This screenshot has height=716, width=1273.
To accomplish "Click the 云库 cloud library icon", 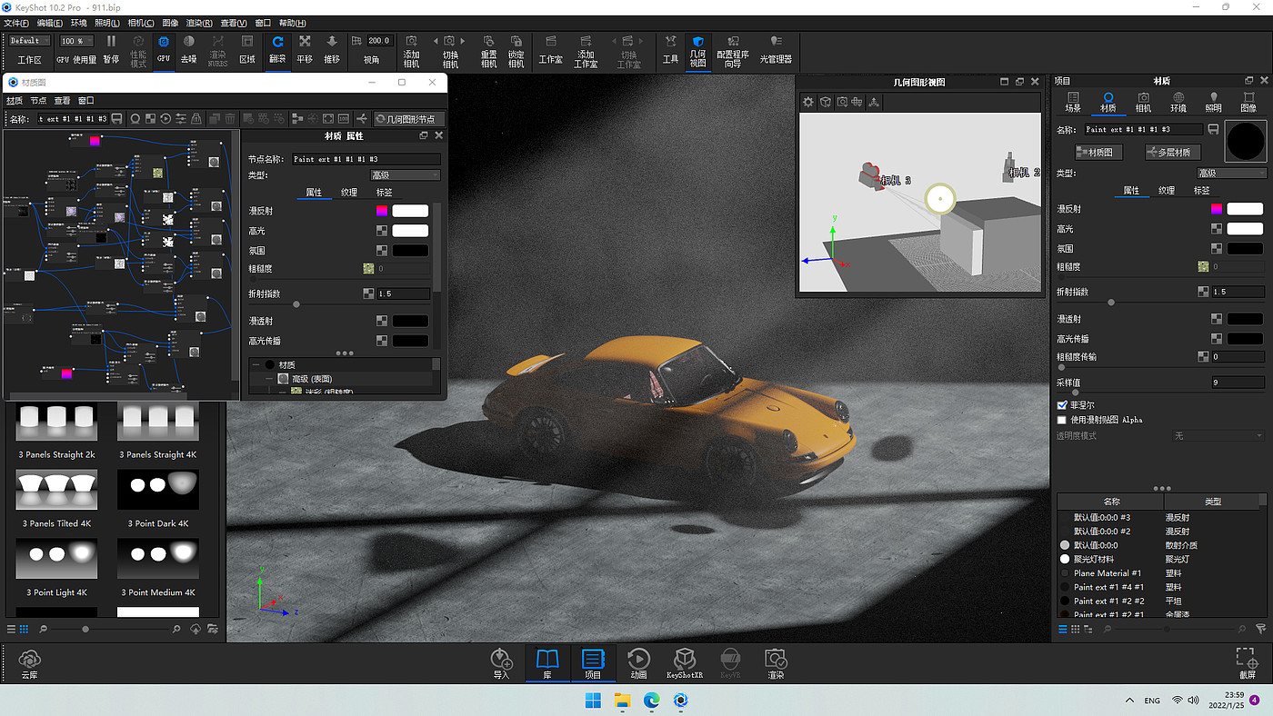I will [30, 662].
